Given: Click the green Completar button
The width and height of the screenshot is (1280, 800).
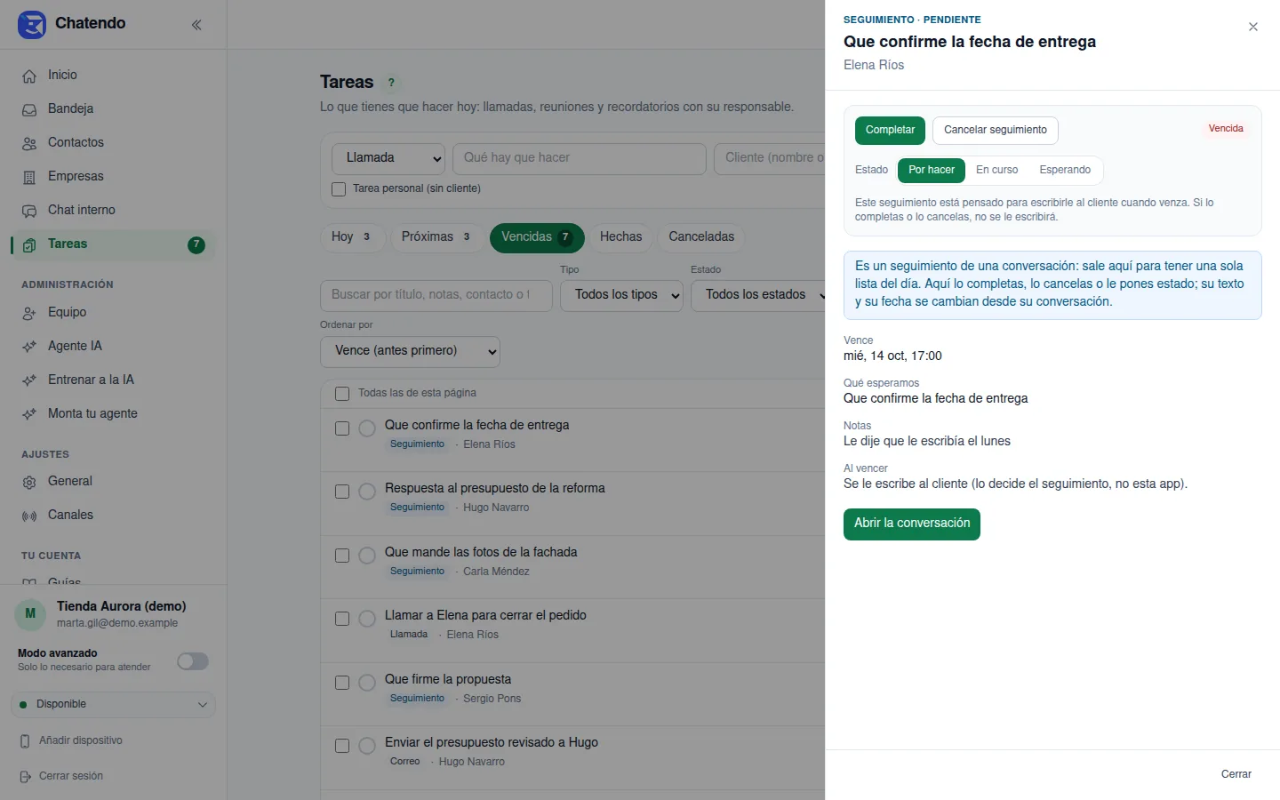Looking at the screenshot, I should [x=890, y=130].
